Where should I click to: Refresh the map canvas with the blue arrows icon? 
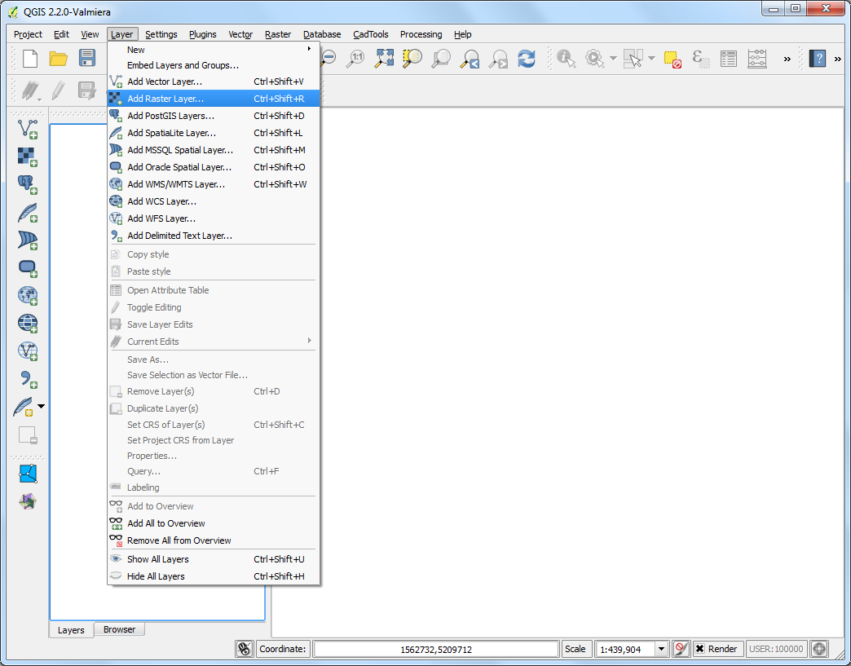(527, 58)
